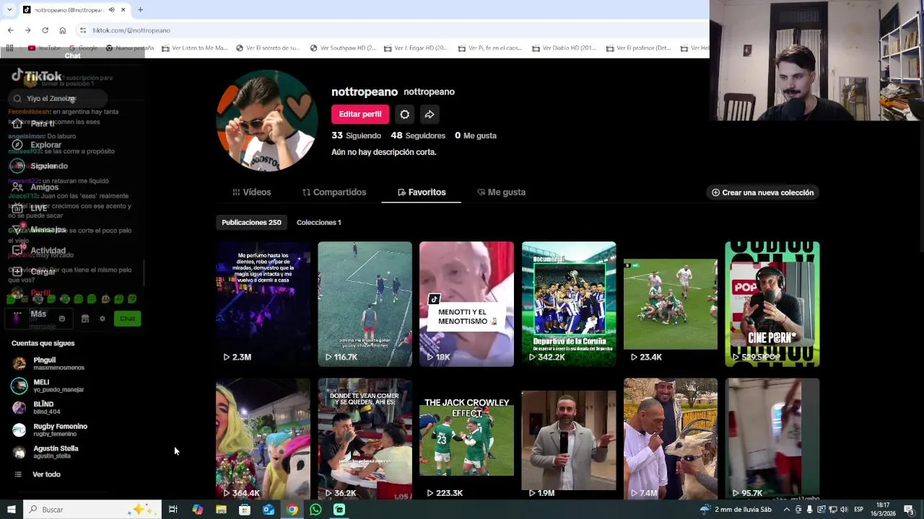Open the Me gusta tab
Viewport: 924px width, 519px height.
501,192
